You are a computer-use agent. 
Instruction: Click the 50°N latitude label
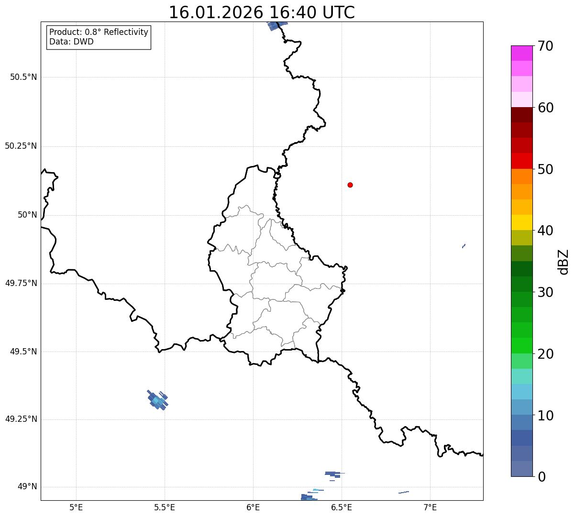pos(27,215)
